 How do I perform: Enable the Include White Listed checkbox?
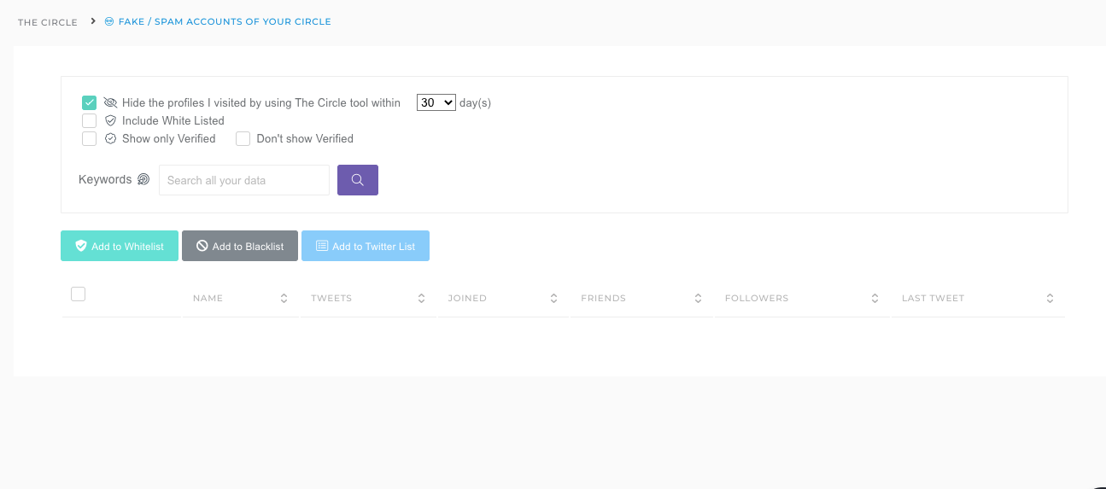pos(90,120)
